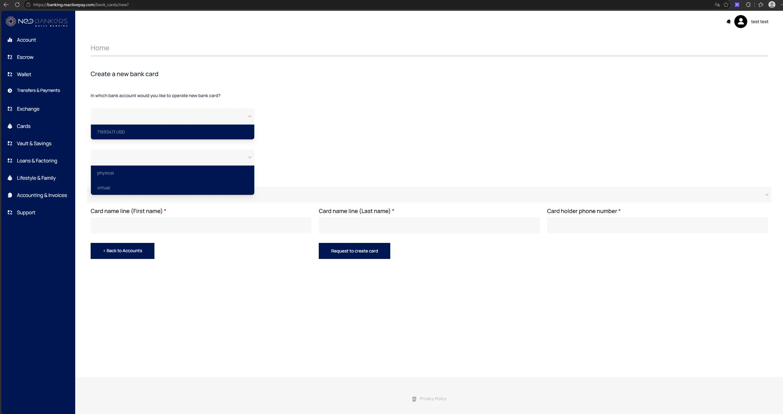This screenshot has height=414, width=783.
Task: Click the browser back arrow
Action: click(x=6, y=5)
